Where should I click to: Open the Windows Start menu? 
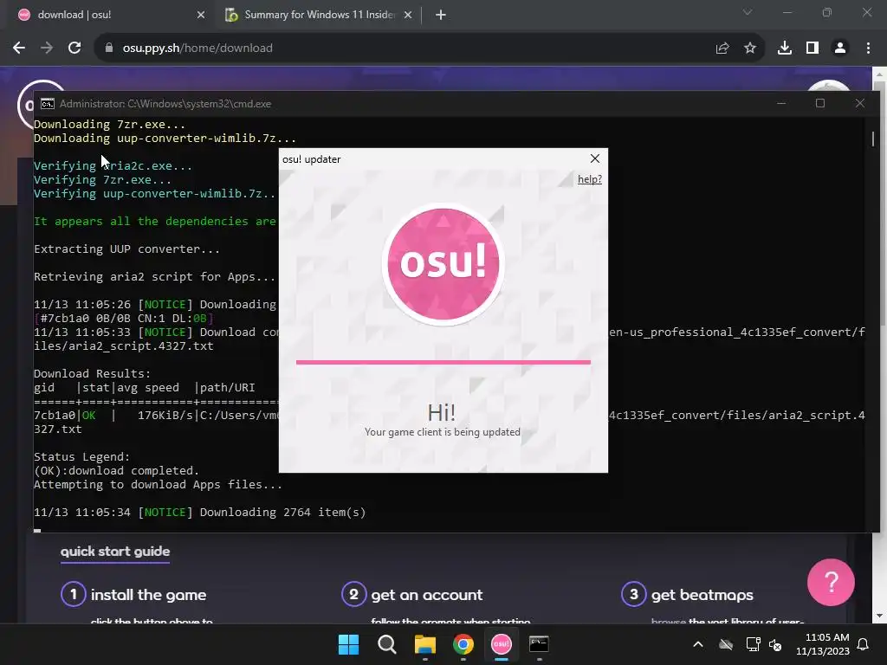coord(348,644)
